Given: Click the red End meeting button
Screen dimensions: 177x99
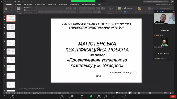Looking at the screenshot, I should [x=173, y=97].
